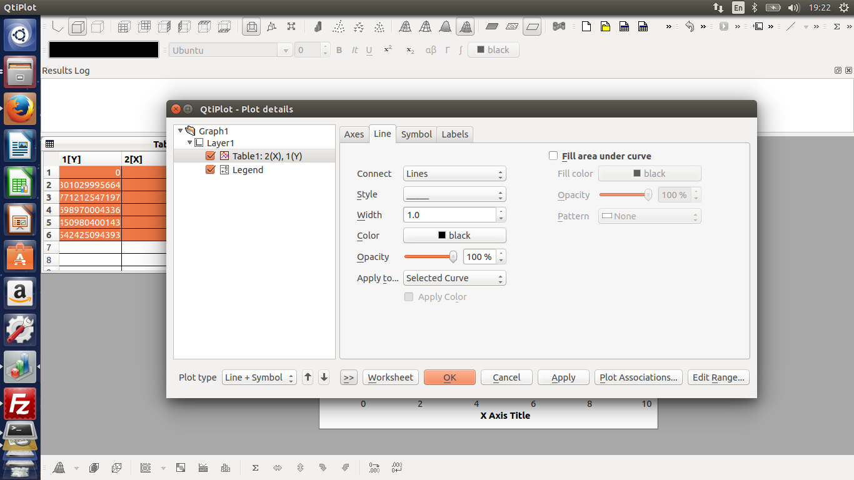Open the Connect dropdown showing Lines
The width and height of the screenshot is (854, 480).
click(x=455, y=174)
